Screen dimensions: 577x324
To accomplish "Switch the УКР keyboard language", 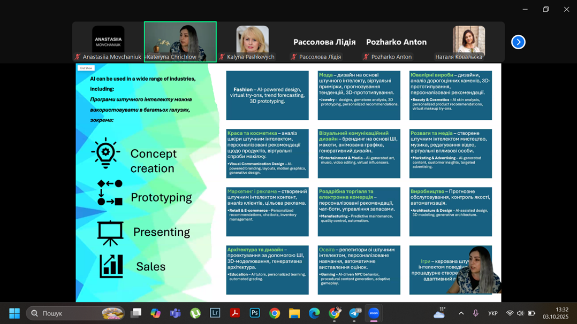I will click(493, 313).
